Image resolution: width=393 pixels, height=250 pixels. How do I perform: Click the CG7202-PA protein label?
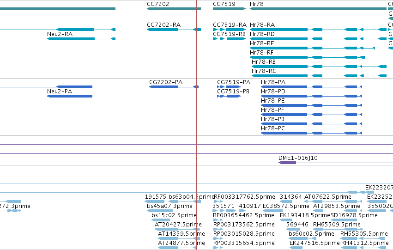(x=166, y=82)
